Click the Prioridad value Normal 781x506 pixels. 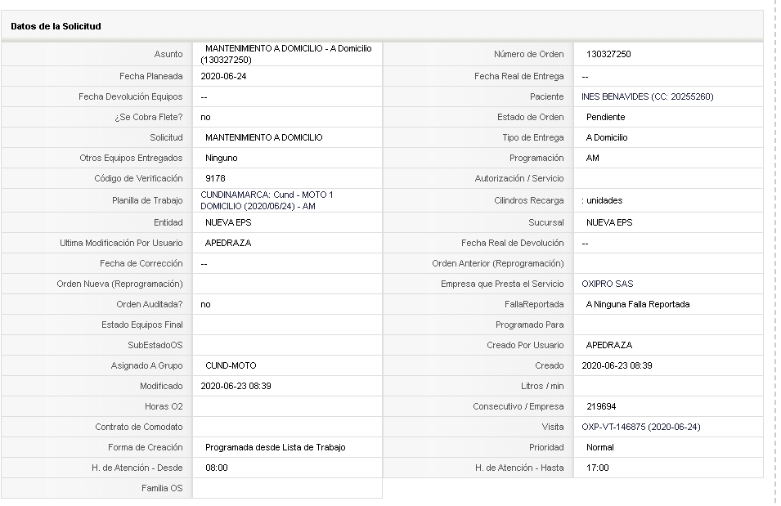pos(599,447)
